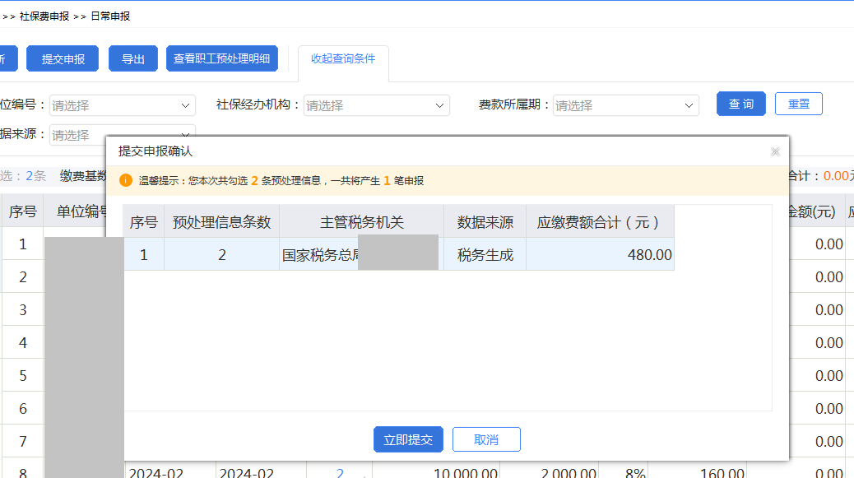Image resolution: width=854 pixels, height=478 pixels.
Task: Click the orange warning info icon
Action: [x=126, y=180]
